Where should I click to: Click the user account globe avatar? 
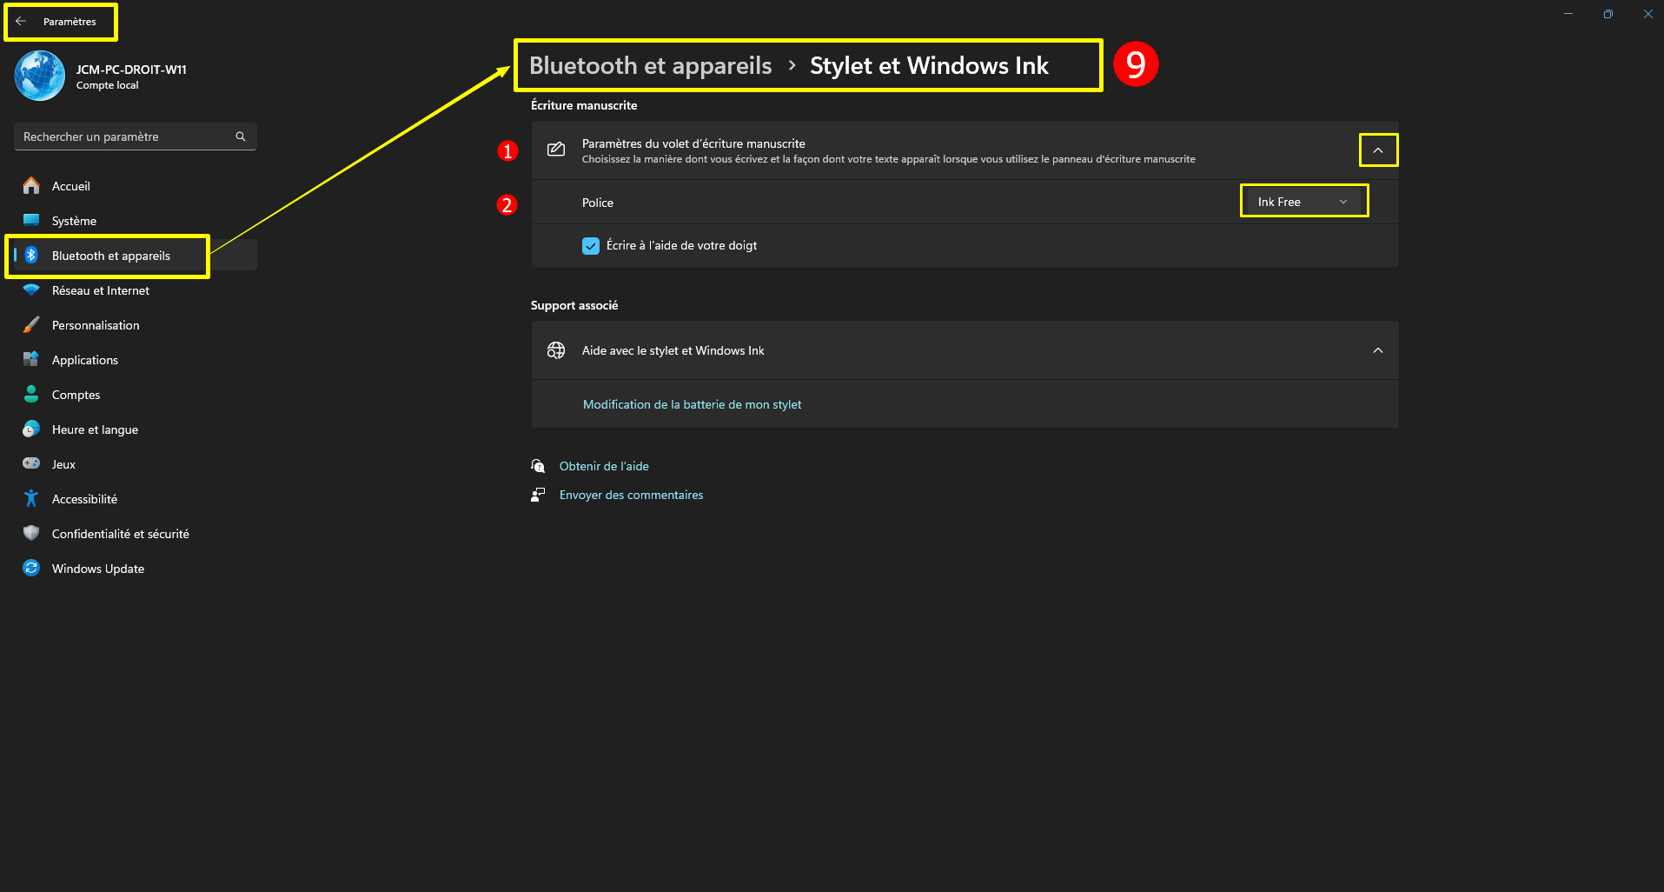click(x=40, y=76)
